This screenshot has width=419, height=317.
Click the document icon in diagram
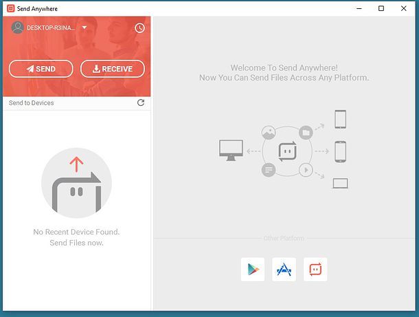click(x=269, y=170)
